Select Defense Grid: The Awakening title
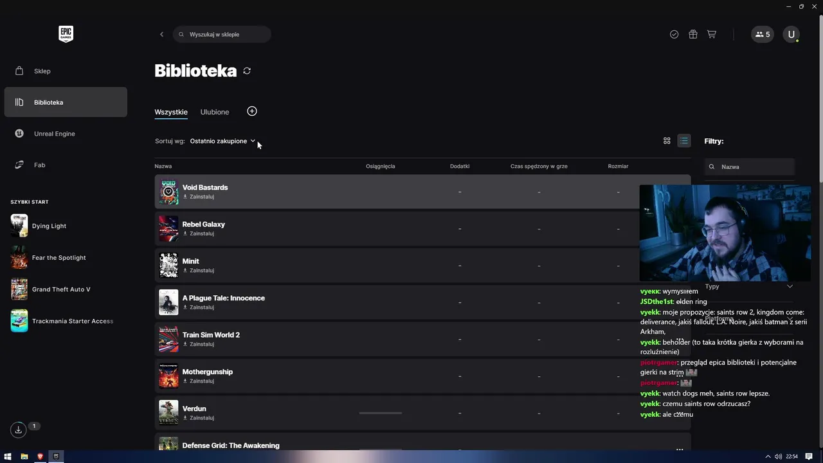 [x=231, y=445]
